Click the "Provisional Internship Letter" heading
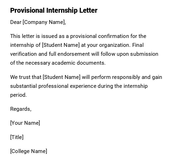This screenshot has height=167, width=178. [x=54, y=10]
